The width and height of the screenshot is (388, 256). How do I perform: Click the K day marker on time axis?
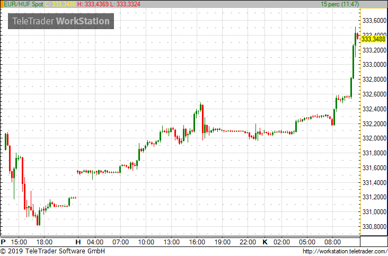coord(265,242)
